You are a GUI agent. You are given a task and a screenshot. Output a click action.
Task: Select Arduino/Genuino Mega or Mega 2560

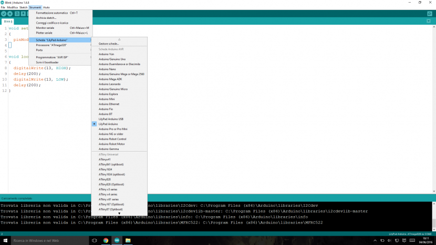119,74
